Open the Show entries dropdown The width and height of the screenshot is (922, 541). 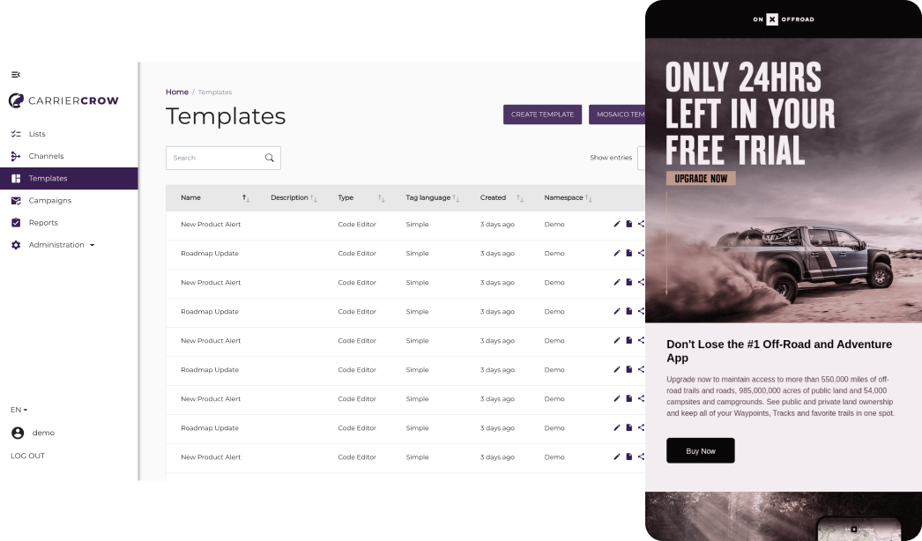641,158
